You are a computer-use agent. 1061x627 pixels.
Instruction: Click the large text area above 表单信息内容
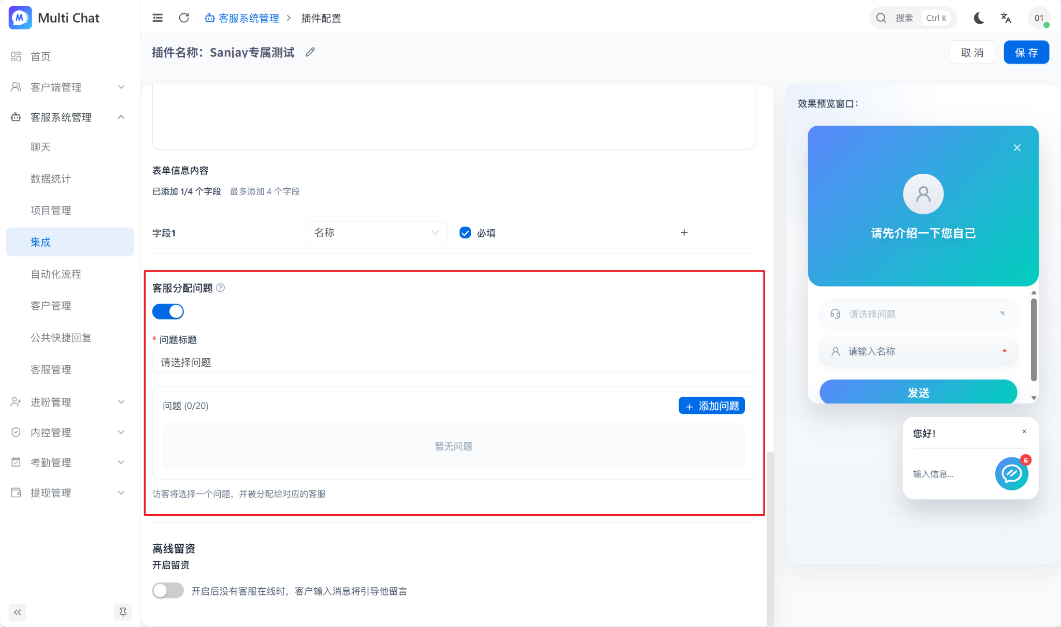click(453, 118)
